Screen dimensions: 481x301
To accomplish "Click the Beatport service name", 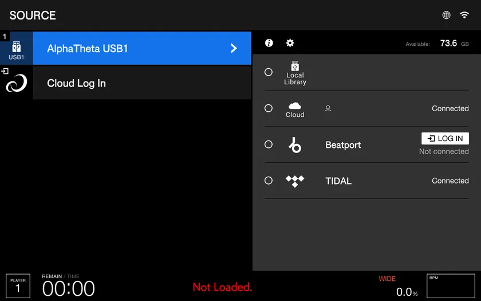I will [x=343, y=145].
